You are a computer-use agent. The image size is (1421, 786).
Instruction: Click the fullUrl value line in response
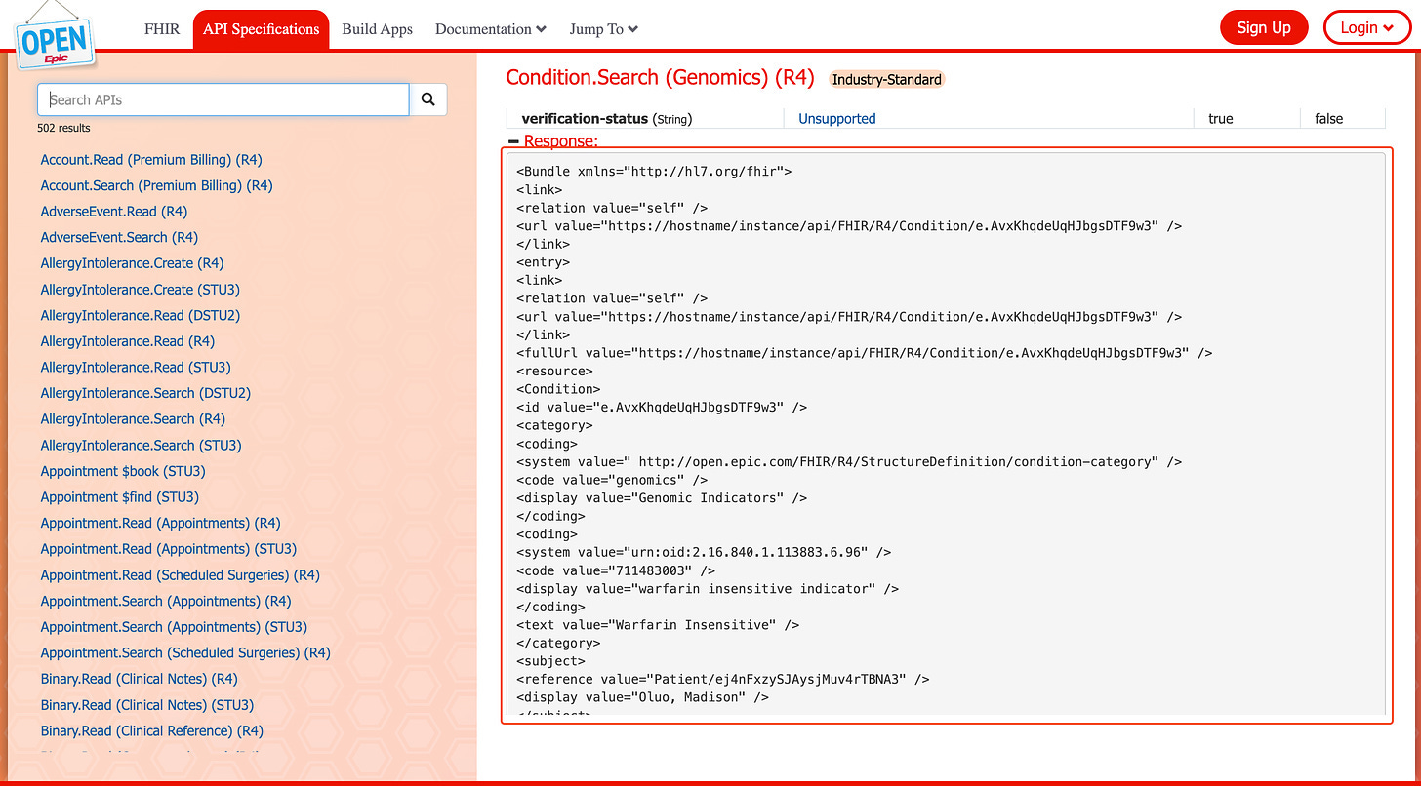pos(864,353)
